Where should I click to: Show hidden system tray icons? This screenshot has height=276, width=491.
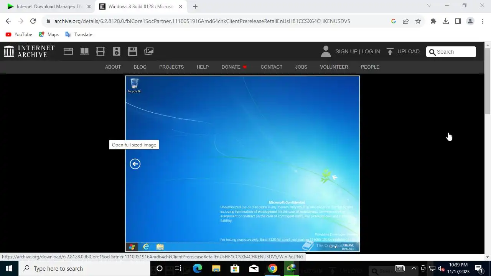(414, 268)
